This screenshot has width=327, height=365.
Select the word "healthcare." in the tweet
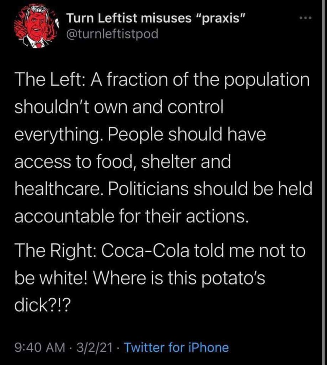(x=57, y=190)
